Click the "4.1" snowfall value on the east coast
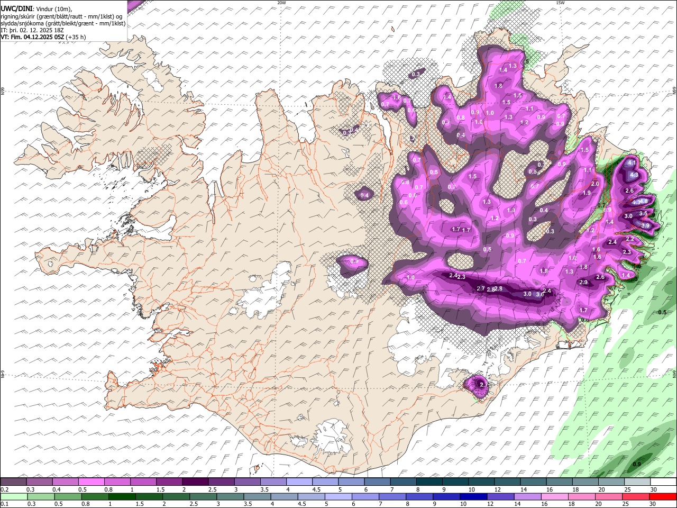The width and height of the screenshot is (677, 508). pyautogui.click(x=631, y=164)
